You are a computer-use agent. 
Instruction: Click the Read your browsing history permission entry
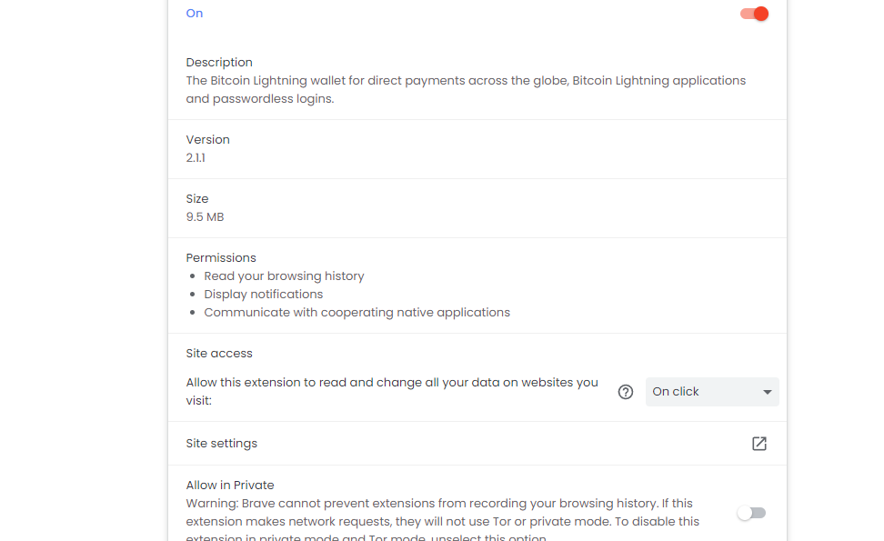[284, 276]
